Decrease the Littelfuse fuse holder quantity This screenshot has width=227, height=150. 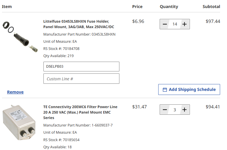point(165,24)
